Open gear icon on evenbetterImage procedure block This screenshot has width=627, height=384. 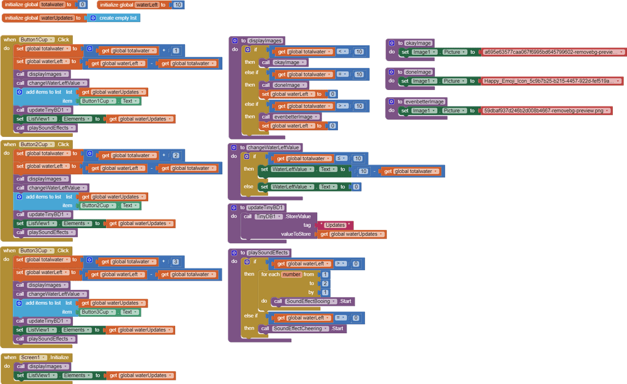(391, 102)
